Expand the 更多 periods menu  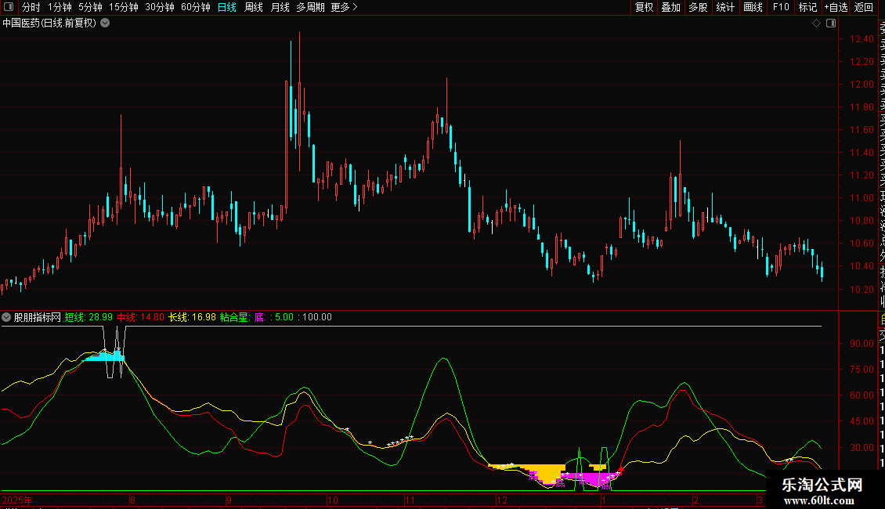344,7
